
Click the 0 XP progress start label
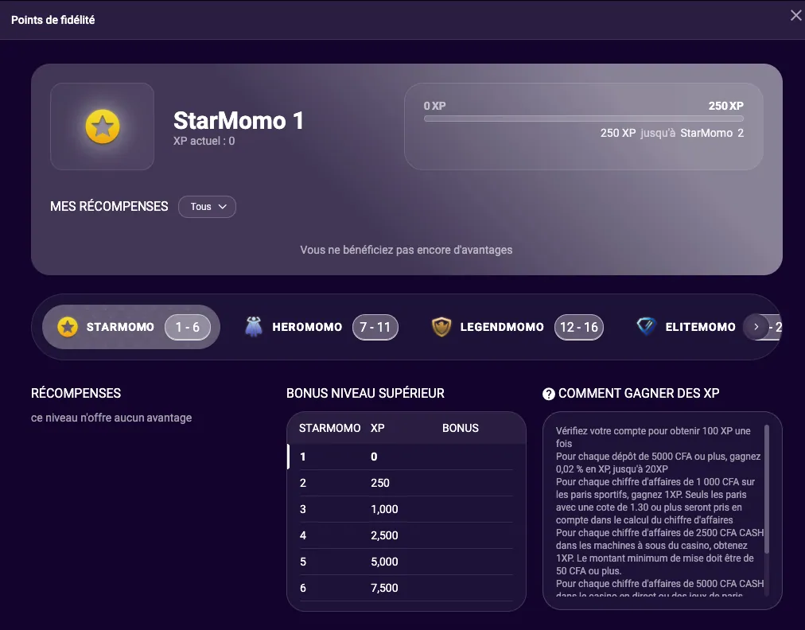[x=434, y=106]
